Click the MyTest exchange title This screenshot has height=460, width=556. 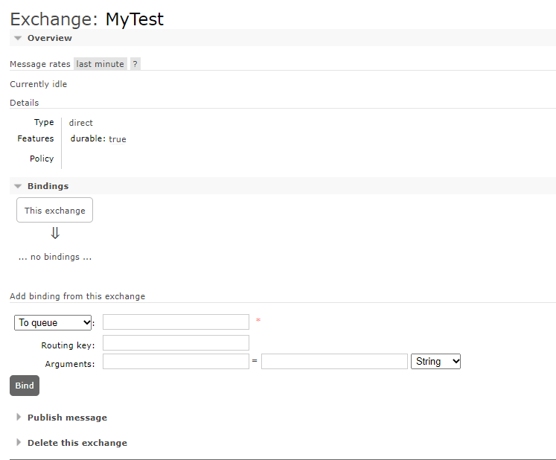pyautogui.click(x=135, y=19)
